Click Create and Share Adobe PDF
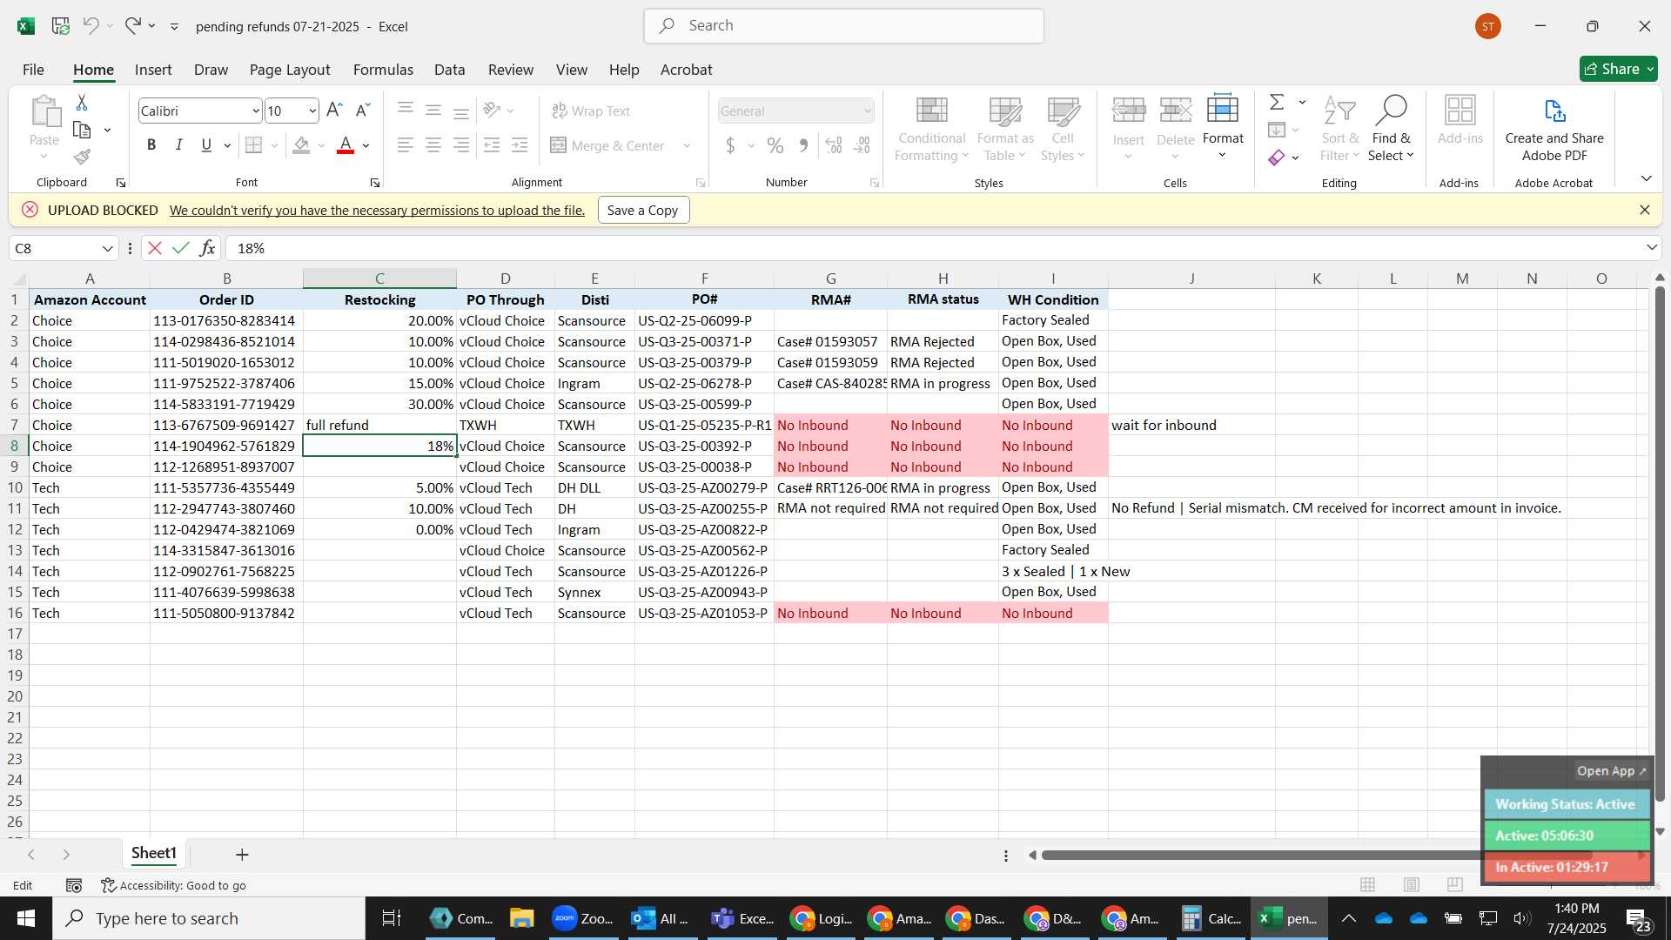The width and height of the screenshot is (1671, 940). coord(1554,129)
